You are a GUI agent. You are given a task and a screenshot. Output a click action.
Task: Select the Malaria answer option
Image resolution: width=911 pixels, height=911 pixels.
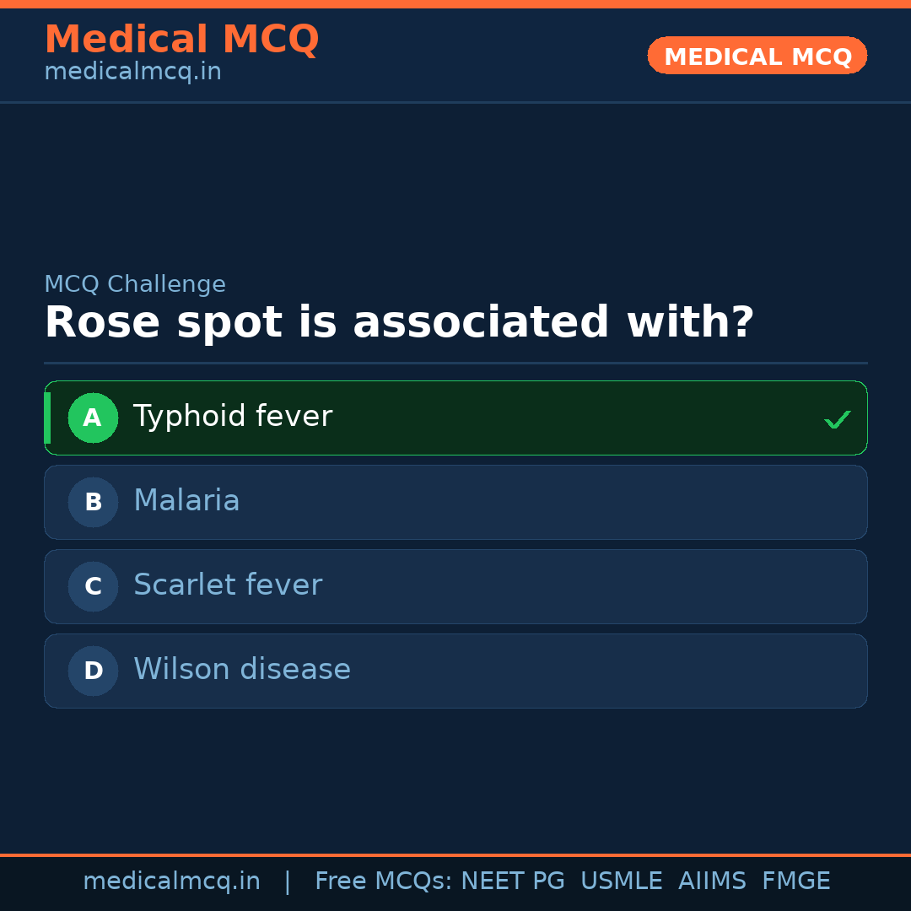coord(455,502)
